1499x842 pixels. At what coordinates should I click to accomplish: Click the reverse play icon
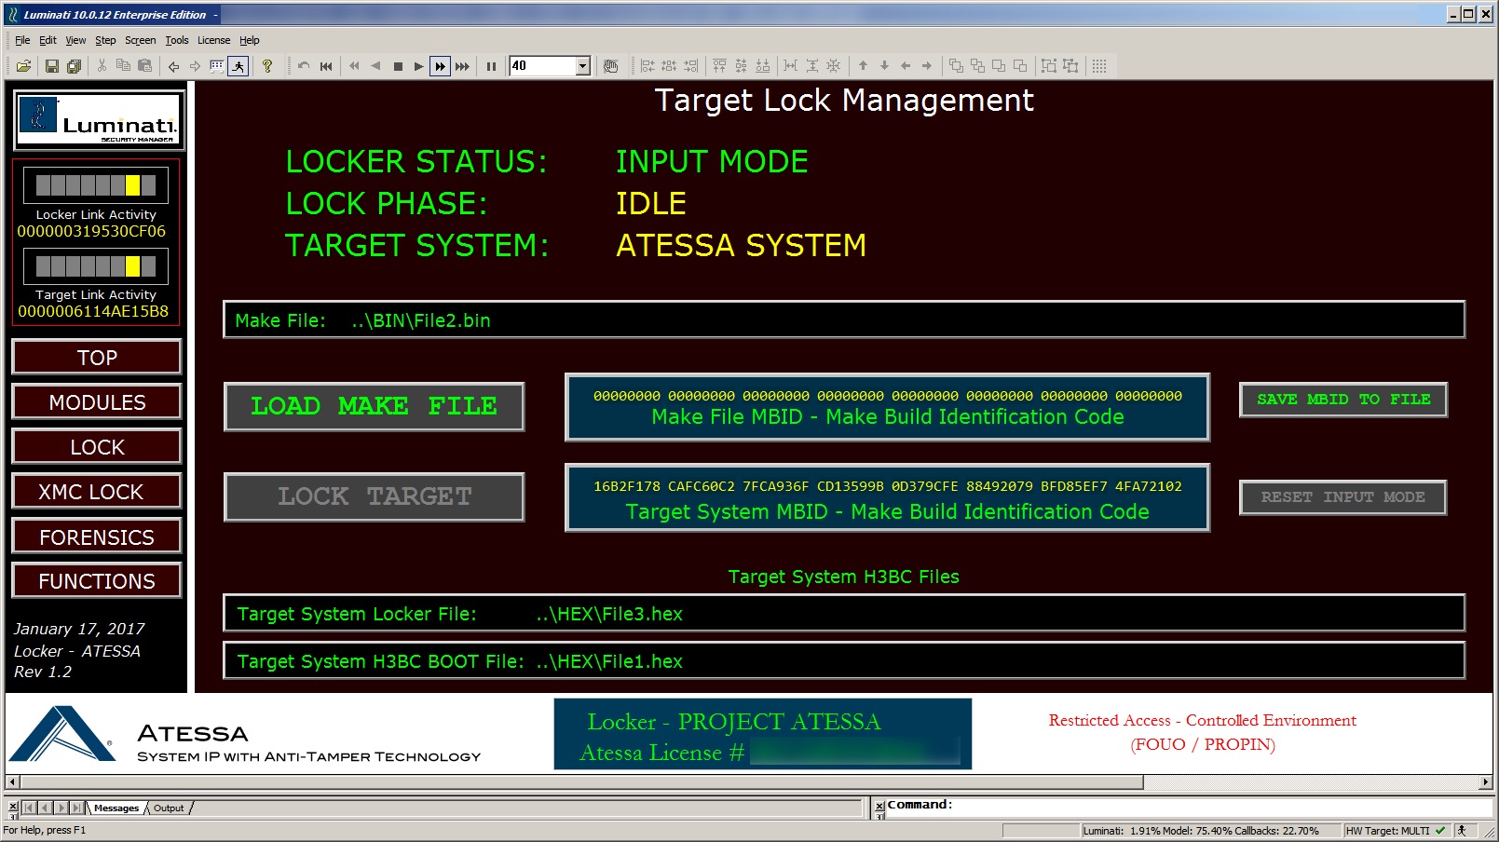point(375,66)
